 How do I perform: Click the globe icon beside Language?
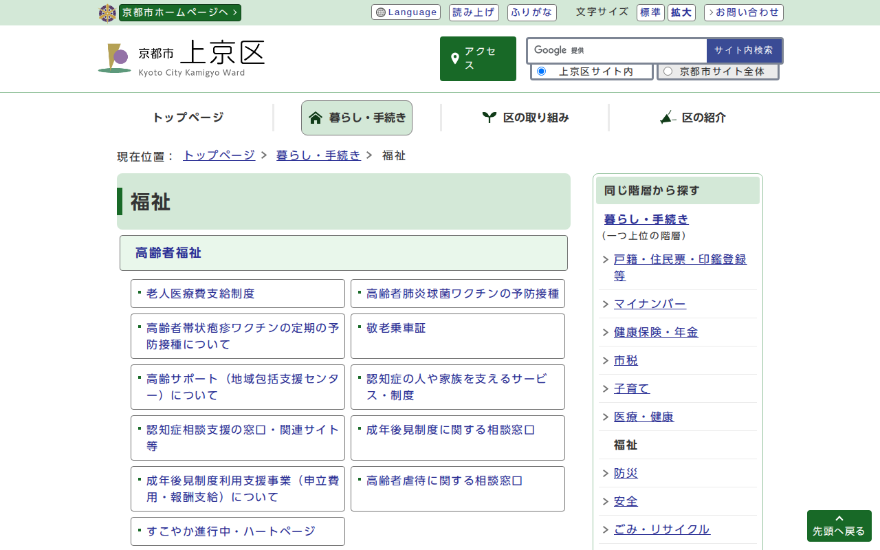click(381, 12)
